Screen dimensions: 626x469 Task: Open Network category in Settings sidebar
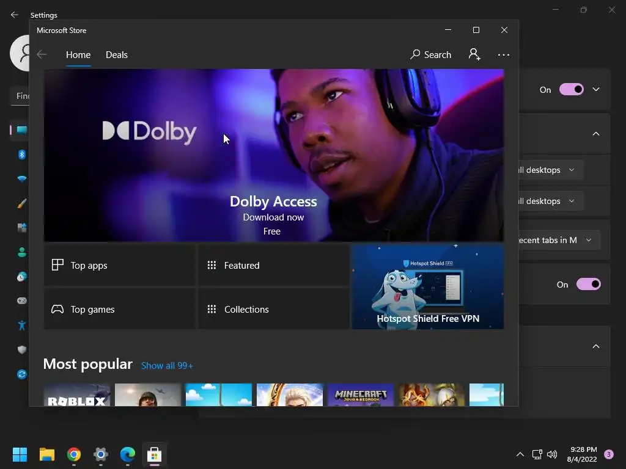[22, 179]
